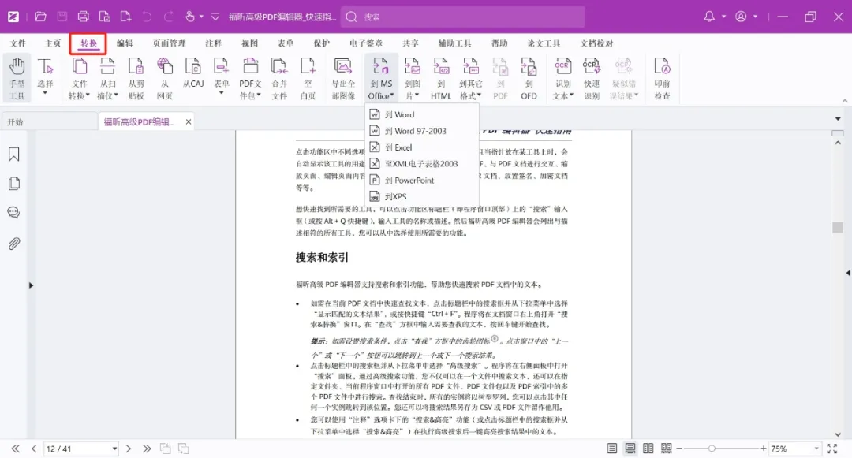
Task: Switch to continuous page view
Action: (630, 449)
